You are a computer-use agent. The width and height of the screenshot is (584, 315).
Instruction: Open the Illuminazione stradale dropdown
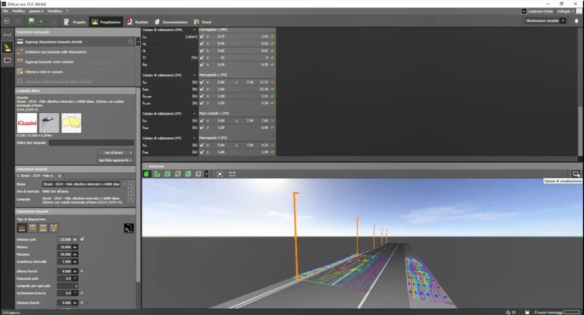click(546, 21)
